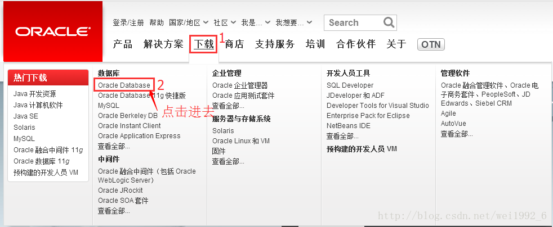Open the 帮助 link
The image size is (553, 227).
point(157,23)
